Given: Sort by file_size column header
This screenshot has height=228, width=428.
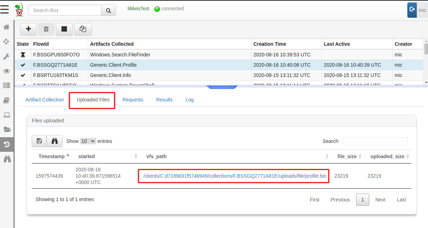Looking at the screenshot, I should click(347, 156).
